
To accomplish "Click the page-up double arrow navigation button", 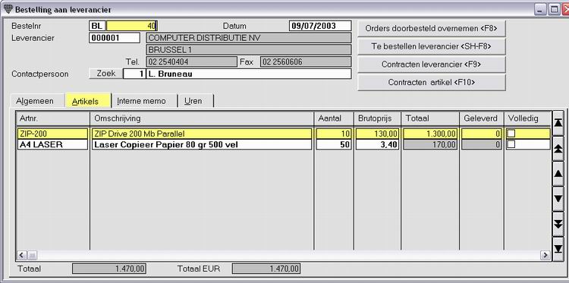I will tap(558, 149).
